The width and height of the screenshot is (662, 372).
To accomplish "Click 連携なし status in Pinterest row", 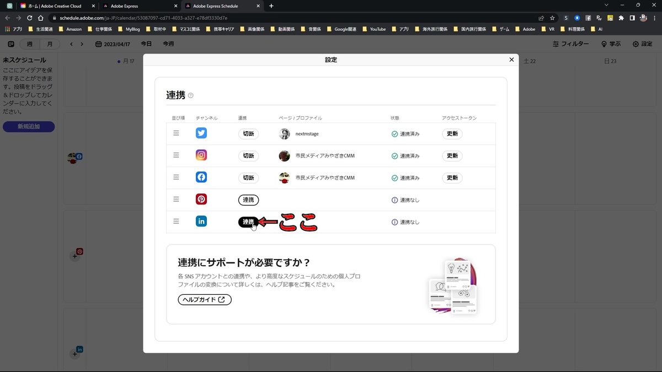I will 405,200.
